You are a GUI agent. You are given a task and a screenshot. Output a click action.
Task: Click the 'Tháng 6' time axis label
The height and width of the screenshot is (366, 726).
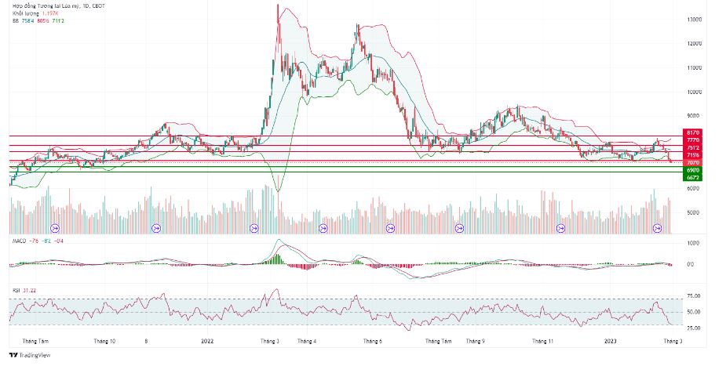(373, 341)
